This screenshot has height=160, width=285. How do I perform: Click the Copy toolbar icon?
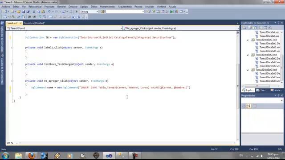[x=39, y=12]
